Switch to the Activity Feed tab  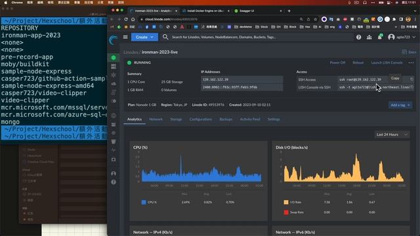[x=250, y=119]
